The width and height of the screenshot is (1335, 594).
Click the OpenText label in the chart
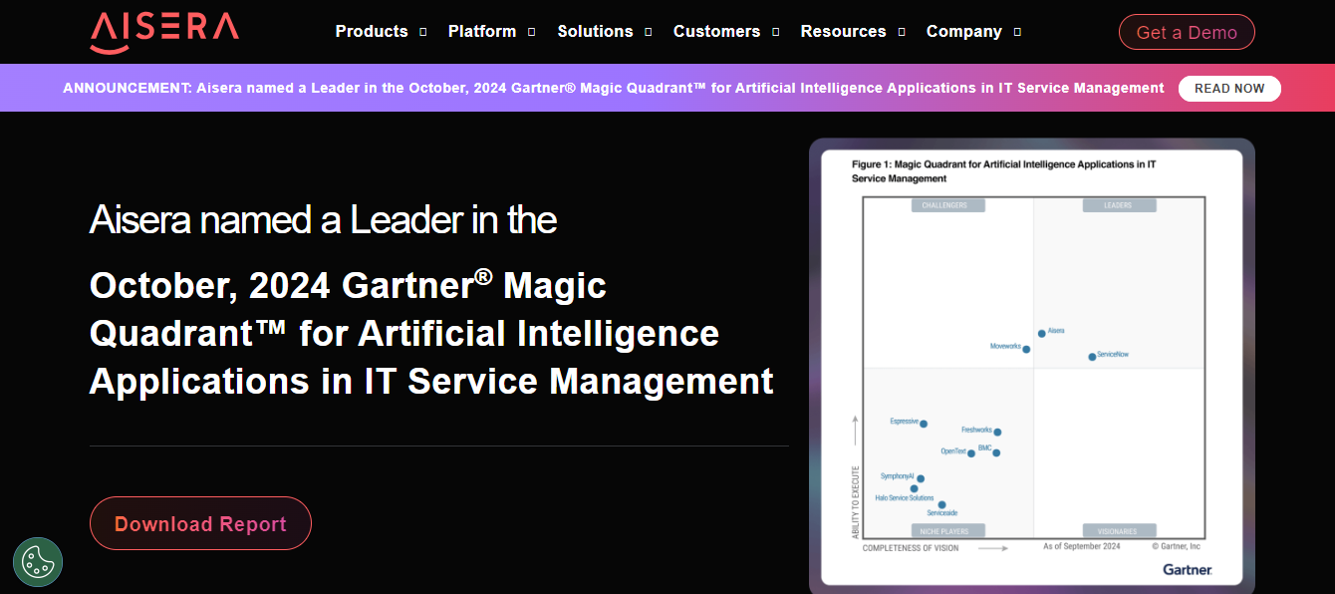[x=953, y=451]
